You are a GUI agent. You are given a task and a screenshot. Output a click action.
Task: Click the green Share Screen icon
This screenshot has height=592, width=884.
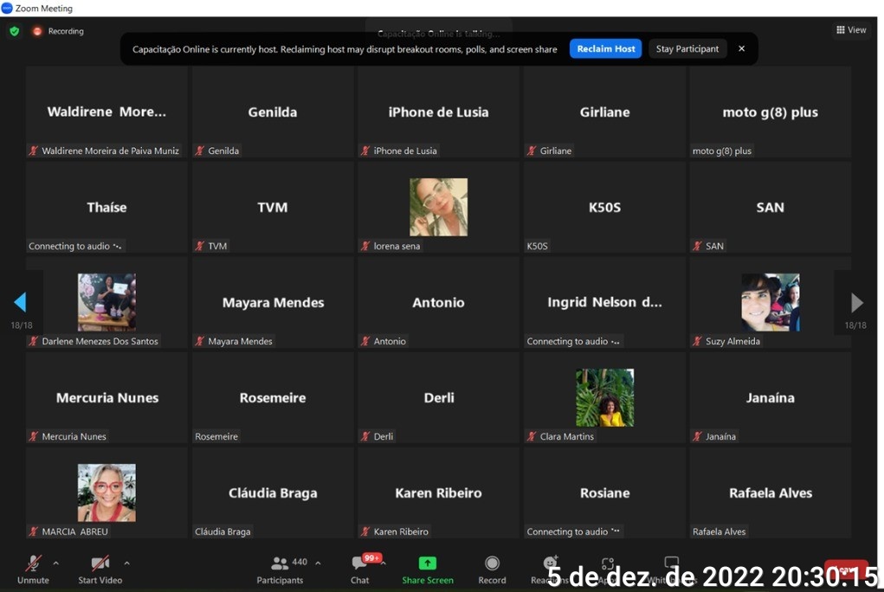(x=428, y=563)
